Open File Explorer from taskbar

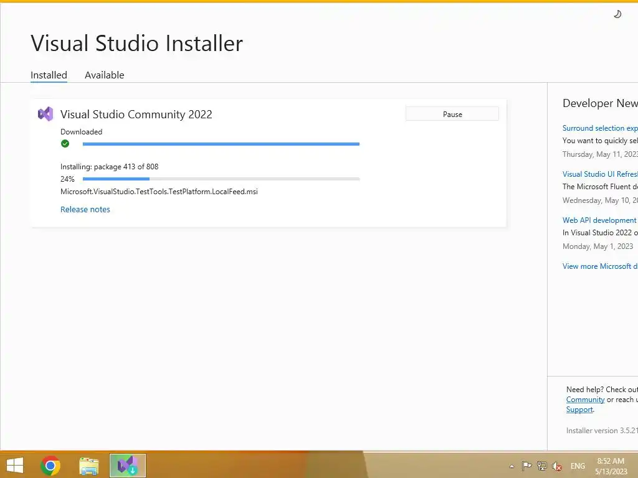[x=88, y=466]
